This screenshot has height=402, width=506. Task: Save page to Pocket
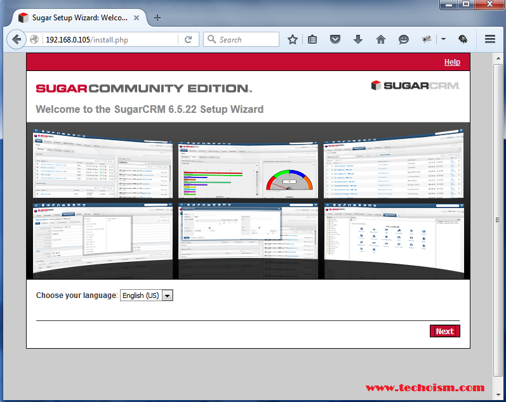(x=335, y=40)
